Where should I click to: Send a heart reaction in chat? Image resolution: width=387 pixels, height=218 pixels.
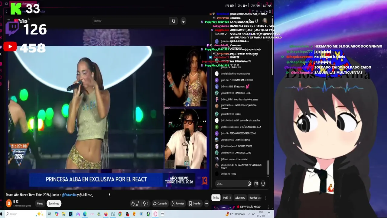pos(263,184)
